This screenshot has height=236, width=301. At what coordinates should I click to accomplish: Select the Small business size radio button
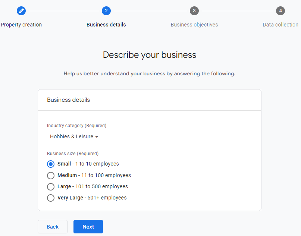(51, 164)
